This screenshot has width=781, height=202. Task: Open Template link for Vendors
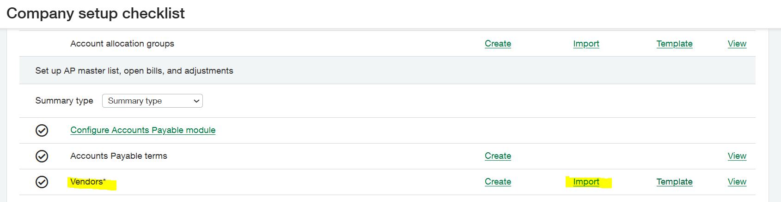pos(674,182)
